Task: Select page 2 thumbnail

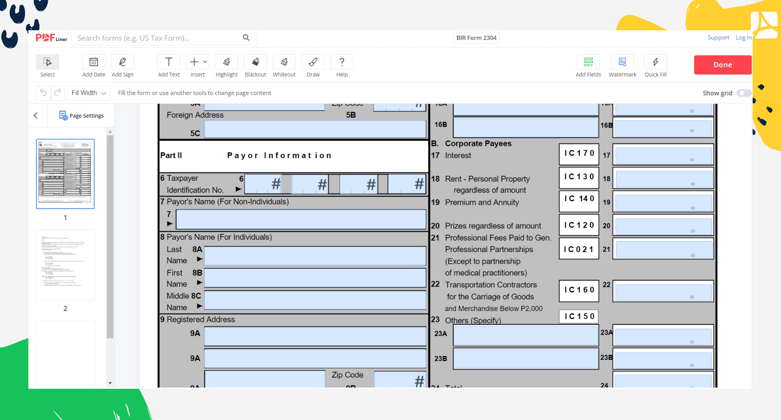Action: pyautogui.click(x=65, y=265)
